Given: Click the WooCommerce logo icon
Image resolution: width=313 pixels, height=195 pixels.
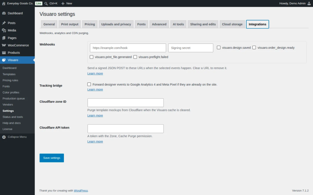Looking at the screenshot, I should click(4, 45).
